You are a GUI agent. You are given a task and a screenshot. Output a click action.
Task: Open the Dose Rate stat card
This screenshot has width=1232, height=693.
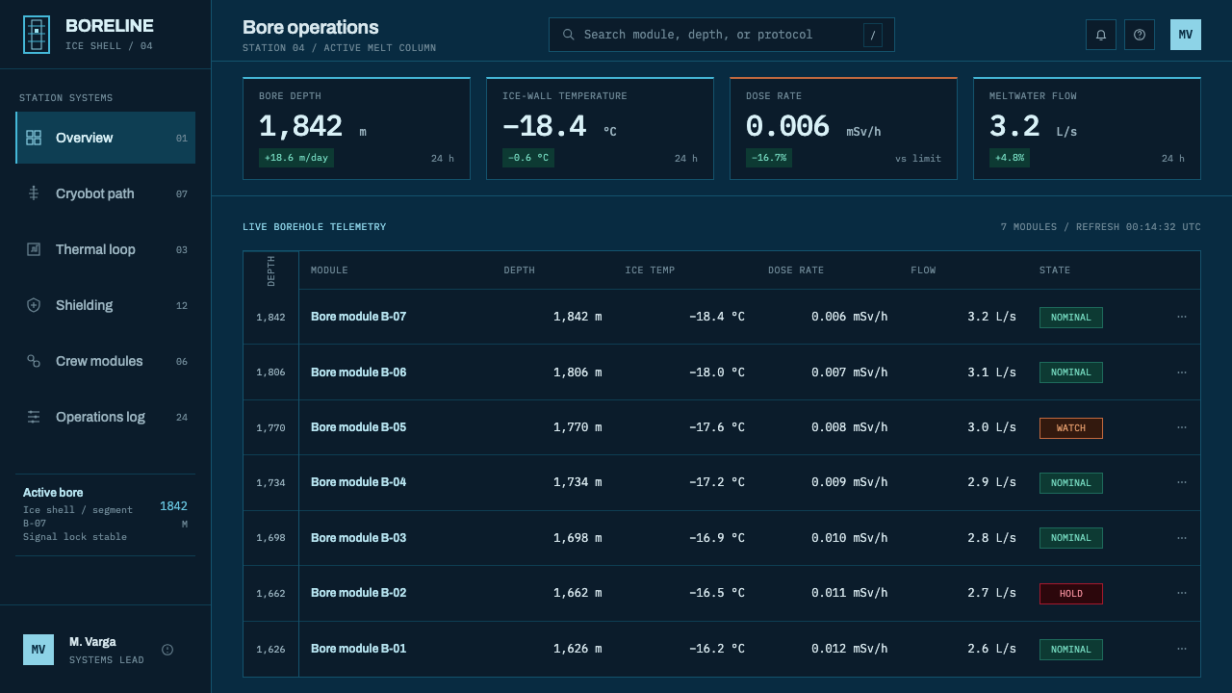(x=843, y=128)
